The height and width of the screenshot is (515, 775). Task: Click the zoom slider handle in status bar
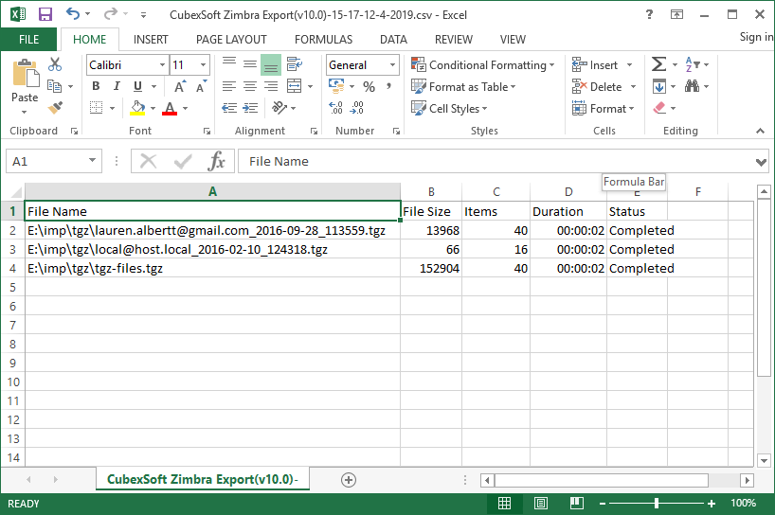pos(658,504)
